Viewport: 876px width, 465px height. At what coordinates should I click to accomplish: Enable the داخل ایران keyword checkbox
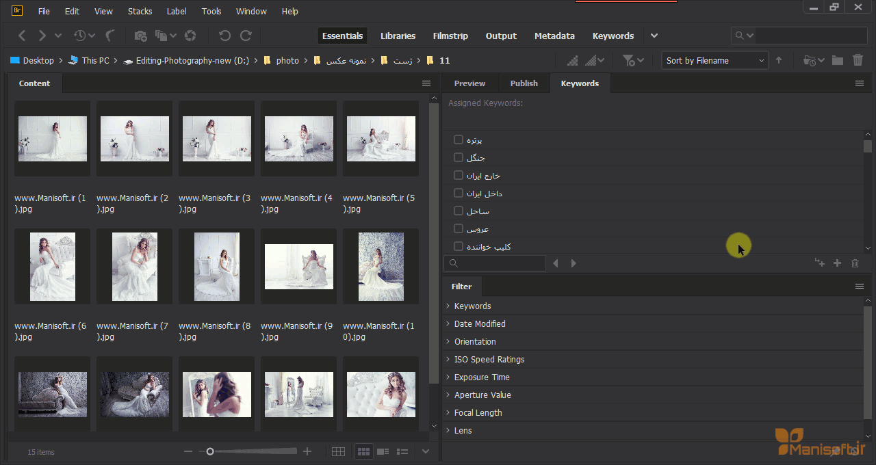click(x=459, y=193)
